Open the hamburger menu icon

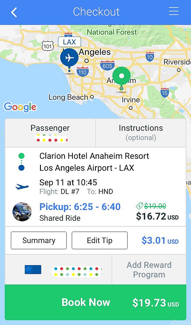[174, 11]
